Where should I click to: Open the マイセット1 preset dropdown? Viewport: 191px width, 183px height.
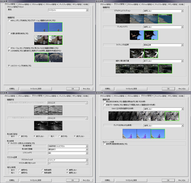pos(68,10)
